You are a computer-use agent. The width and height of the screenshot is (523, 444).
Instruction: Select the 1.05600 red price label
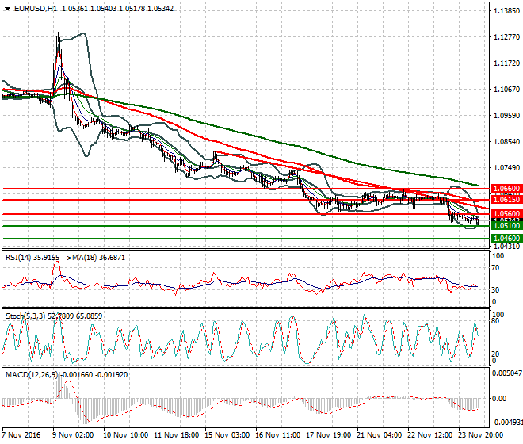click(506, 214)
